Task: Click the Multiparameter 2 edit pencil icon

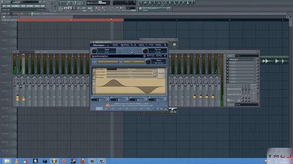Action: 127,99
